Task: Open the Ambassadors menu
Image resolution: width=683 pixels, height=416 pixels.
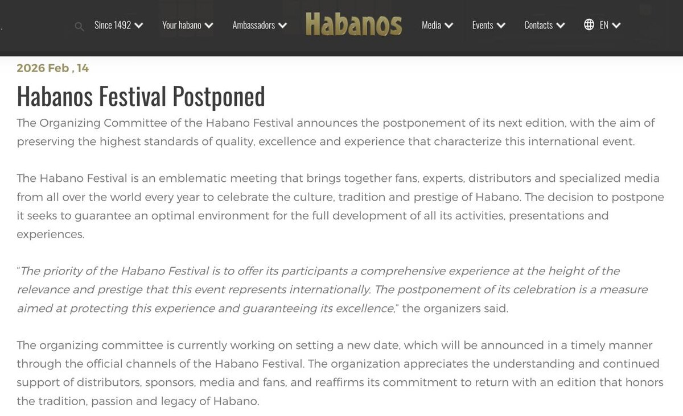Action: coord(254,25)
